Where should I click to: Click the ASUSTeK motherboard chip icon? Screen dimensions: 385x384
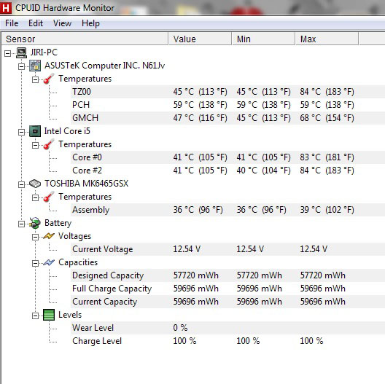point(35,66)
